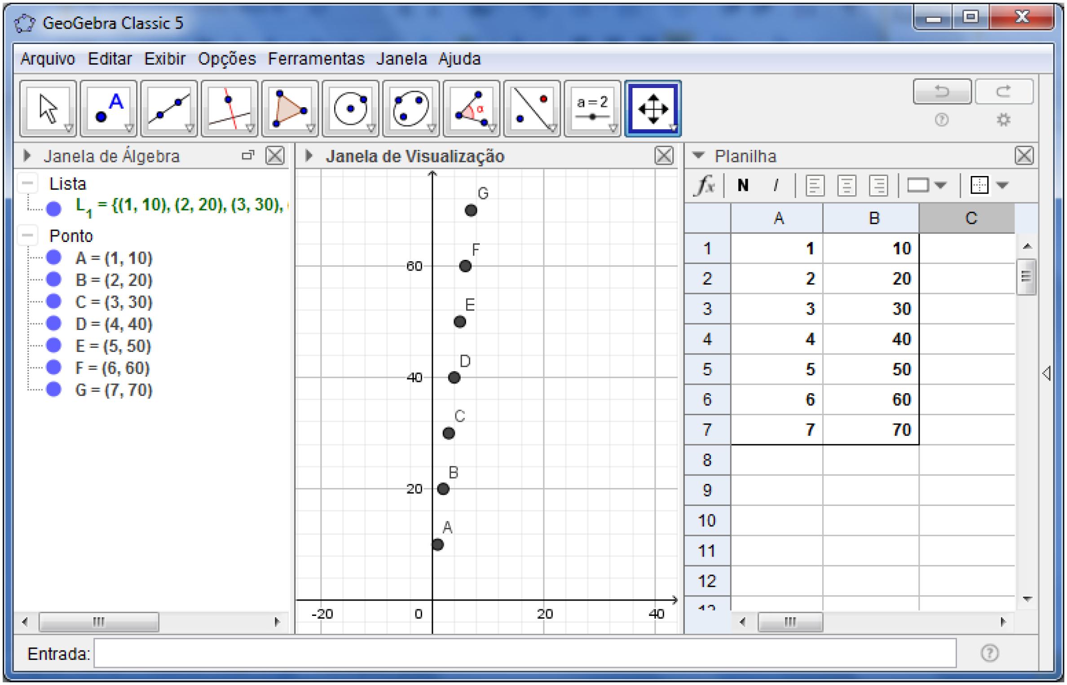The image size is (1067, 685).
Task: Choose the Line through two points tool
Action: (169, 109)
